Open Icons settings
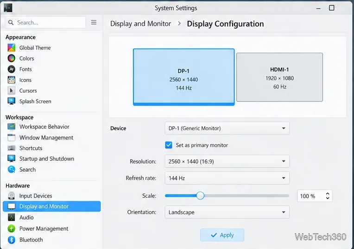 click(25, 80)
